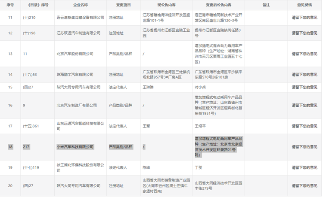Select company name 珠海鹏宇汽车有限公司
The image size is (323, 197).
(x=75, y=75)
